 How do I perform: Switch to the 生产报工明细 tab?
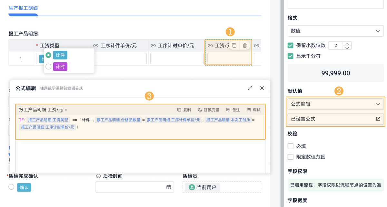[x=23, y=8]
